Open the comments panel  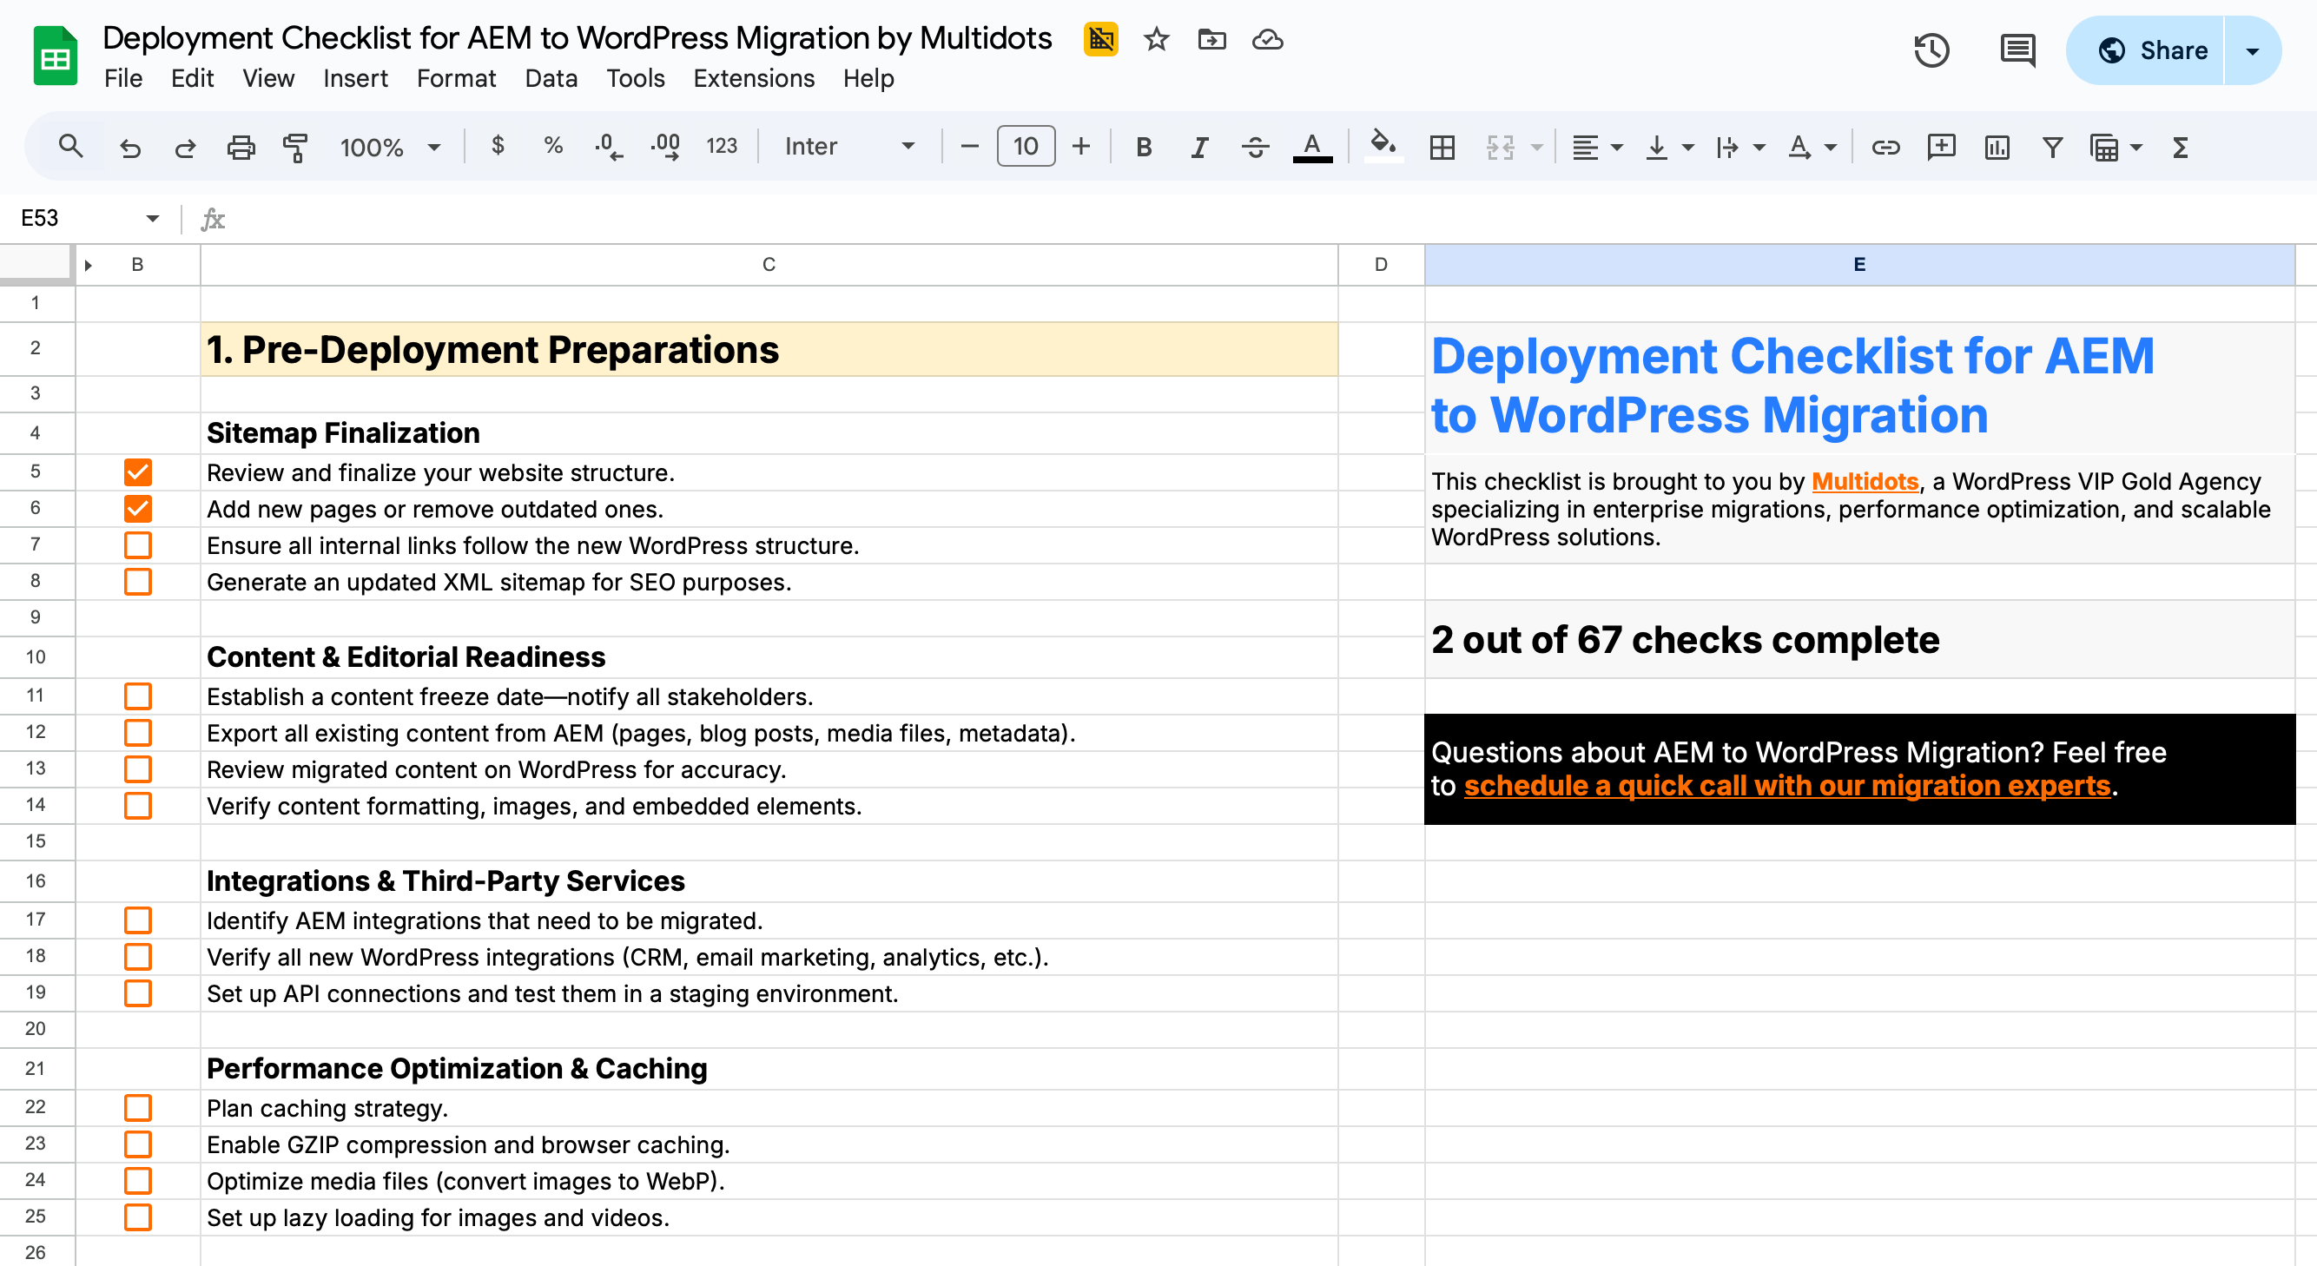[2017, 50]
